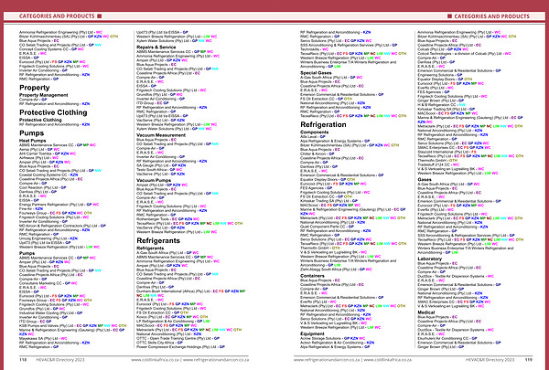
Task: Select the "Chiller & Aircon" listing
Action: (318, 153)
